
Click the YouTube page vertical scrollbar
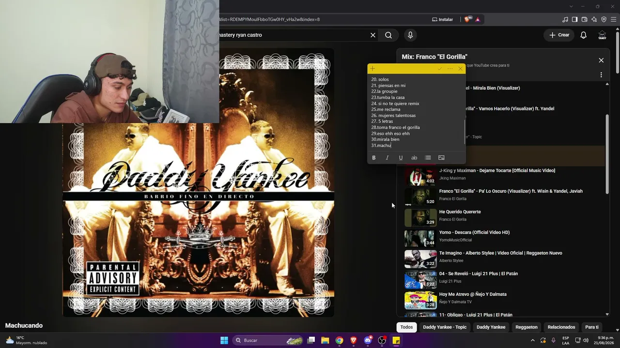(x=618, y=53)
